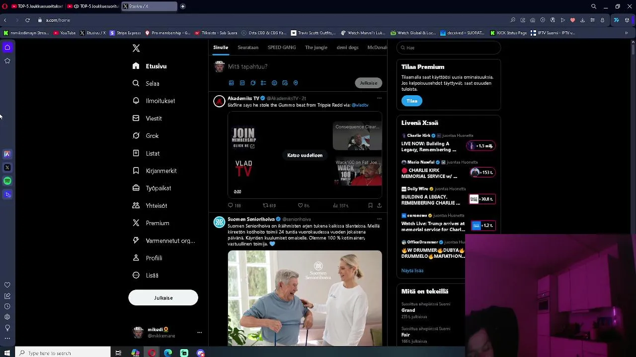Click Katso uudelleen replay button on video
The width and height of the screenshot is (636, 357).
coord(305,155)
